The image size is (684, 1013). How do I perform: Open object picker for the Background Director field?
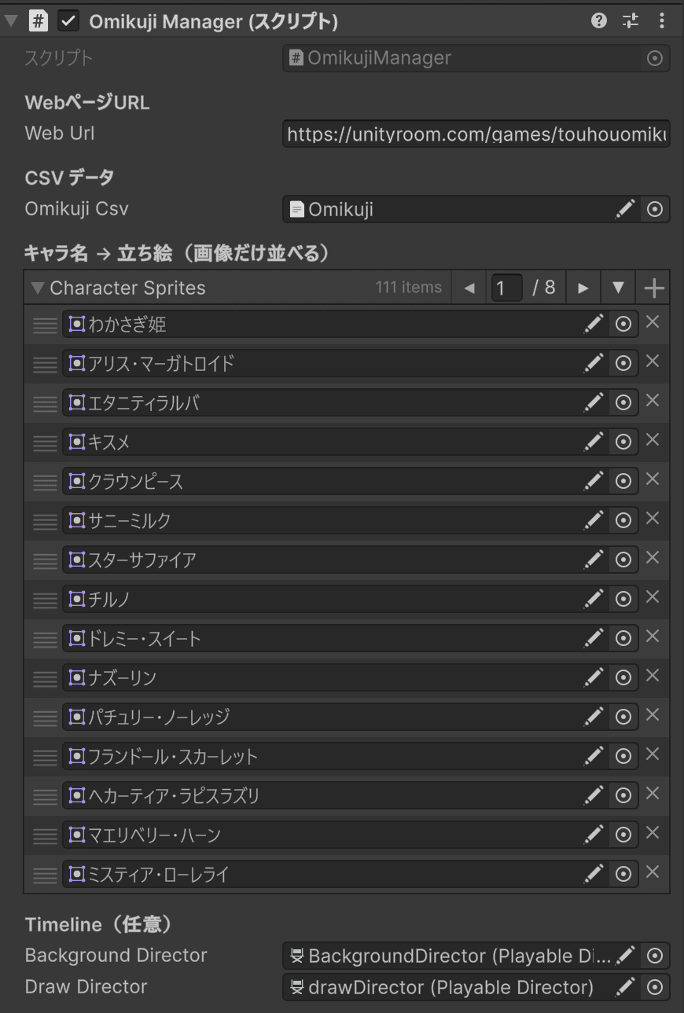tap(654, 956)
